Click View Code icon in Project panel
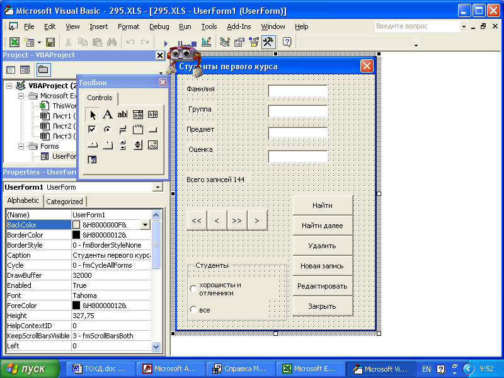 tap(11, 70)
